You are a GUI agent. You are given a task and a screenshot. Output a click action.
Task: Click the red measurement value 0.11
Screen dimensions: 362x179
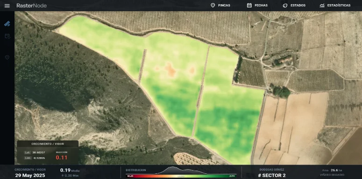(x=61, y=158)
